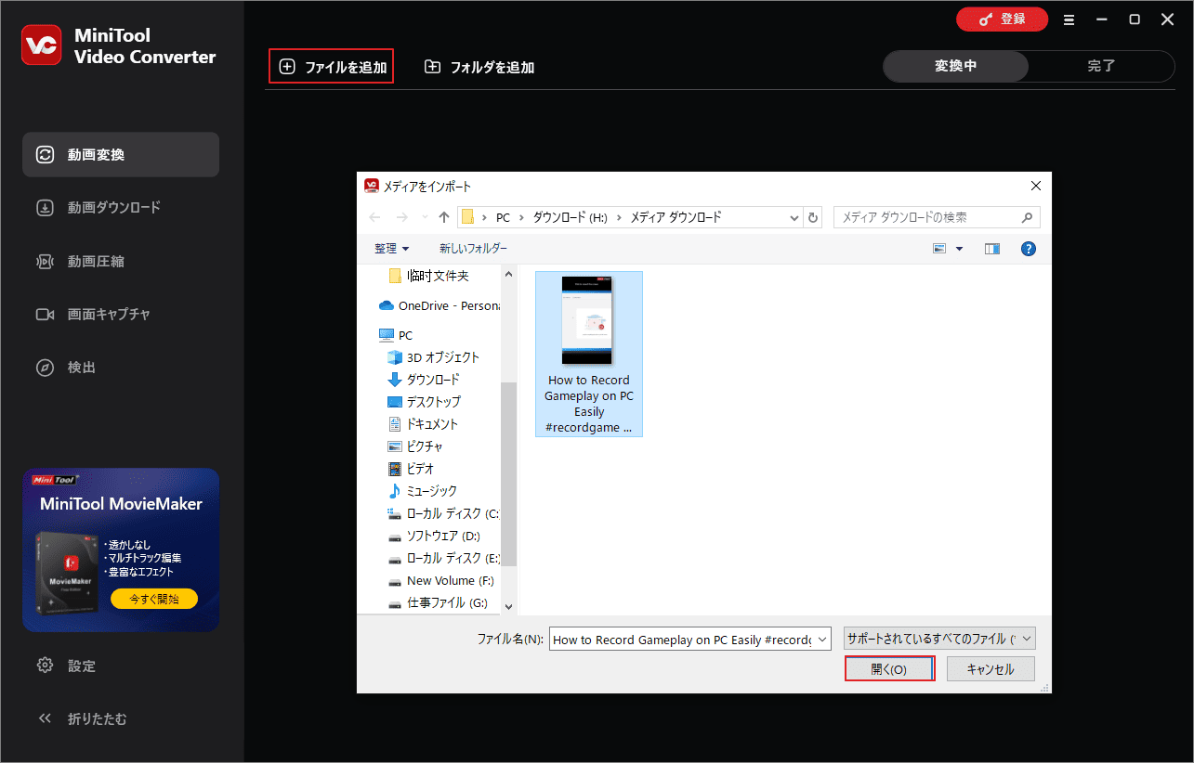Viewport: 1194px width, 763px height.
Task: Select PC node in navigation tree
Action: click(x=396, y=335)
